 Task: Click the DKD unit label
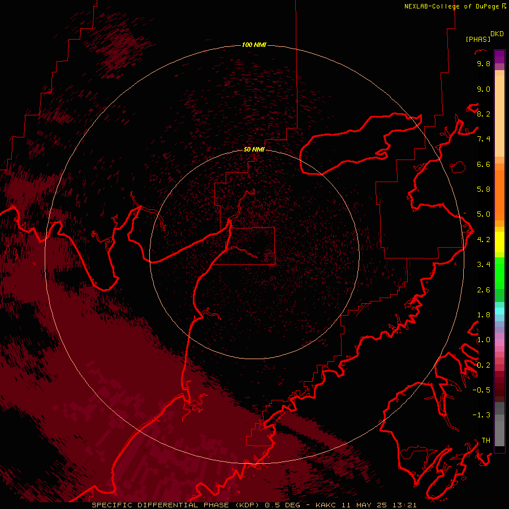click(x=497, y=34)
